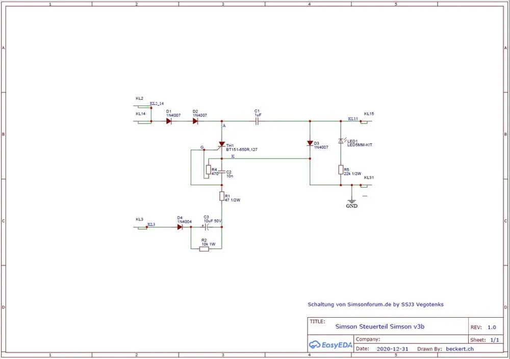
Task: Select the blue KL3 net label
Action: [x=151, y=224]
